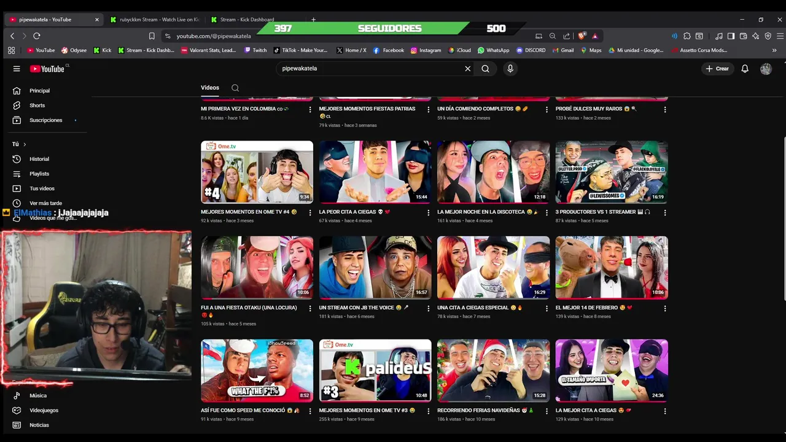Viewport: 786px width, 442px height.
Task: Expand the Tú section chevron
Action: pyautogui.click(x=25, y=144)
